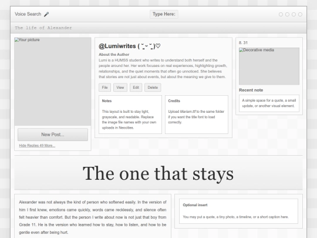
Task: Click the Recent note heading
Action: 251,90
